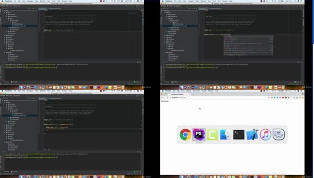Go back using Chrome's back arrow
The image size is (314, 178).
tap(161, 98)
